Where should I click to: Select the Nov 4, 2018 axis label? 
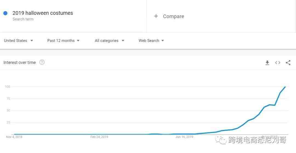pos(14,137)
